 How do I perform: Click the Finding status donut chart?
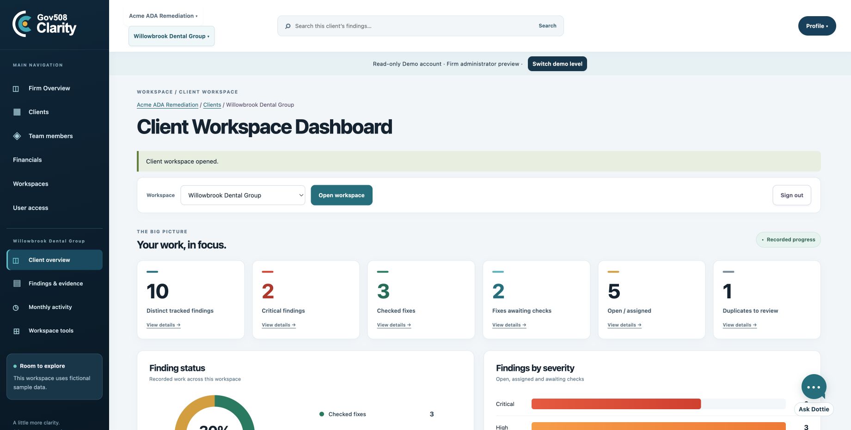(214, 413)
